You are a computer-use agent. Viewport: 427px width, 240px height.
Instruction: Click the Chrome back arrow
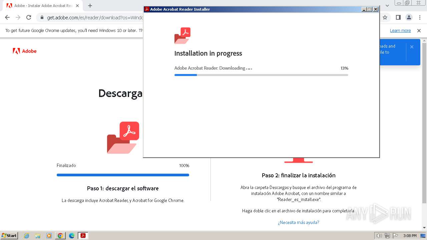[x=7, y=17]
